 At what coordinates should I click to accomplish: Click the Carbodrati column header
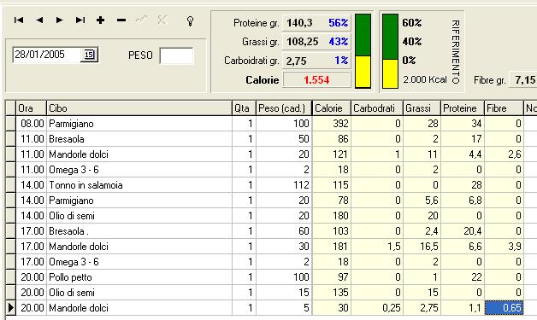377,108
